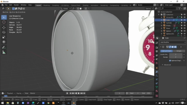Open the Window menu
This screenshot has width=187, height=105.
point(23,5)
